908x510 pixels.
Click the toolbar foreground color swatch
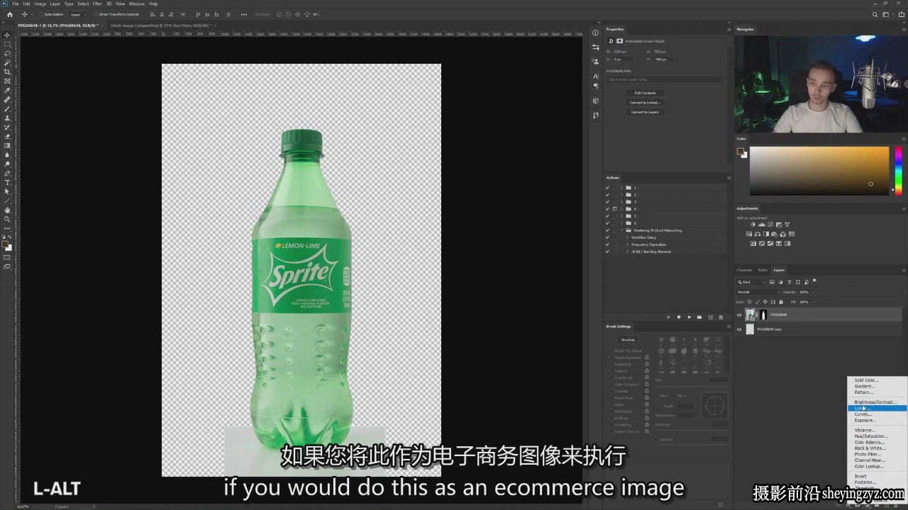[6, 244]
